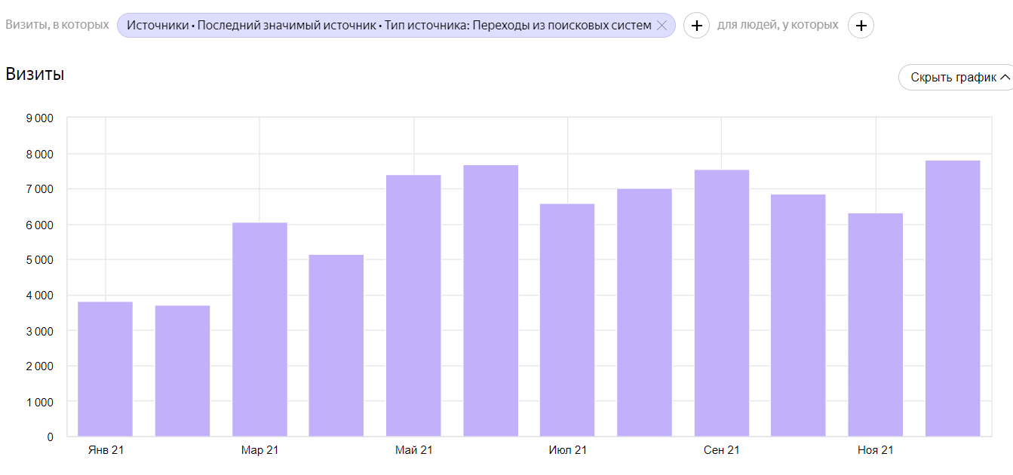
Task: Add a people condition with the plus after 'для людей, у которых'
Action: coord(861,26)
